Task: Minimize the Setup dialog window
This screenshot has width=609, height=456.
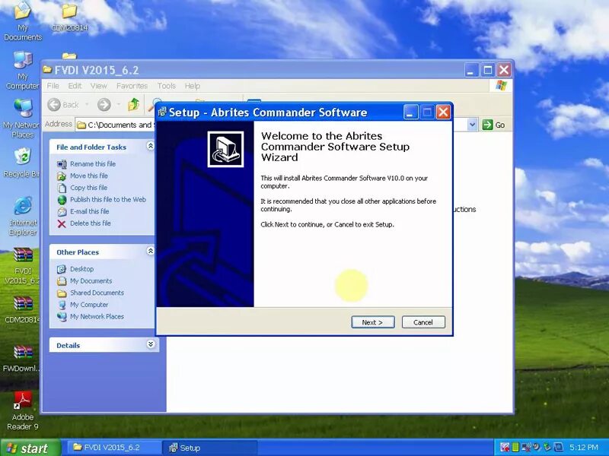Action: pos(410,112)
